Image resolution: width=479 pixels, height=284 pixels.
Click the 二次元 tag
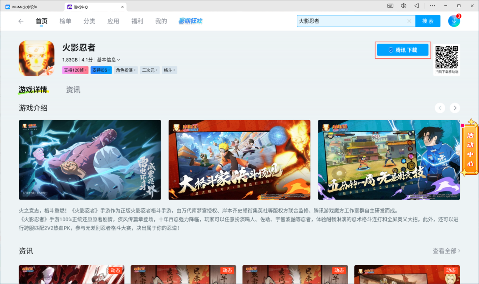(149, 70)
